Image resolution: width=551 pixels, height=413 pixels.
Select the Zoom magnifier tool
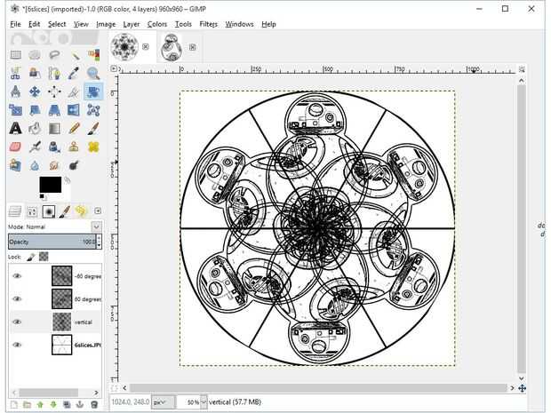pos(93,73)
